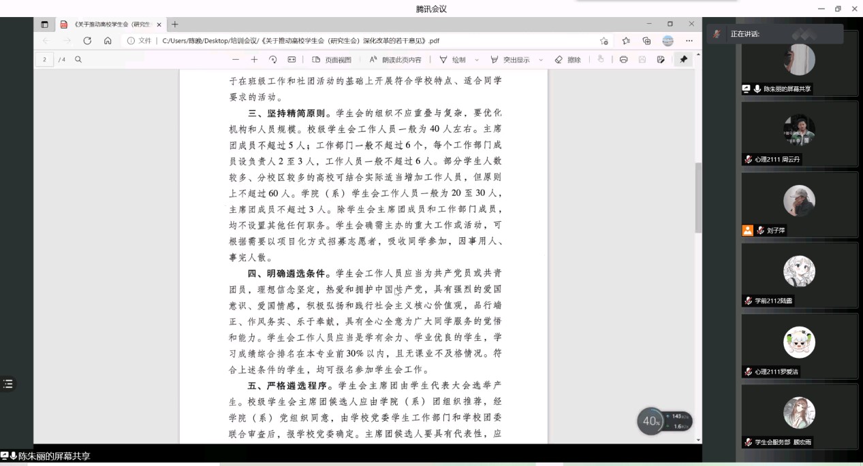Open a new browser tab
The height and width of the screenshot is (466, 863).
175,24
